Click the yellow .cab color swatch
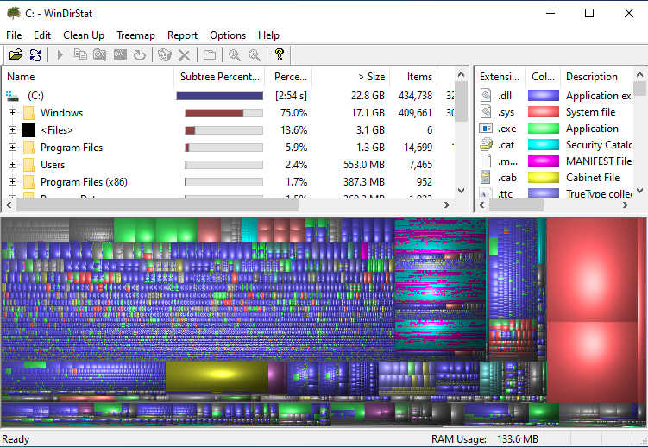Screen dimensions: 648x447 [x=544, y=178]
